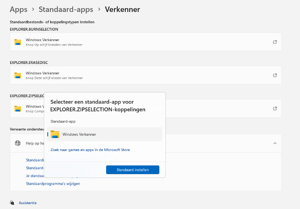Click folder icon in EXPLORER.ERASEDISC row
Image resolution: width=300 pixels, height=209 pixels.
point(18,75)
